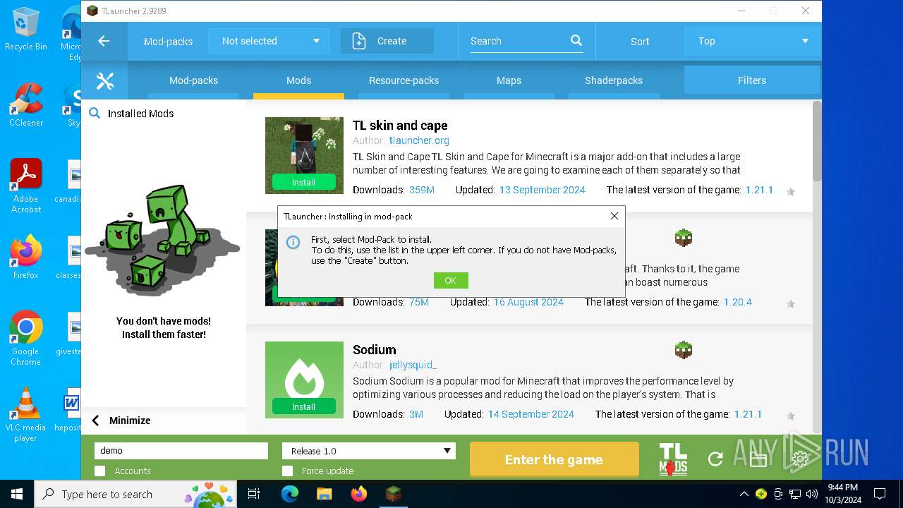Switch to the Shaderpacks tab
The width and height of the screenshot is (903, 508).
(x=614, y=80)
